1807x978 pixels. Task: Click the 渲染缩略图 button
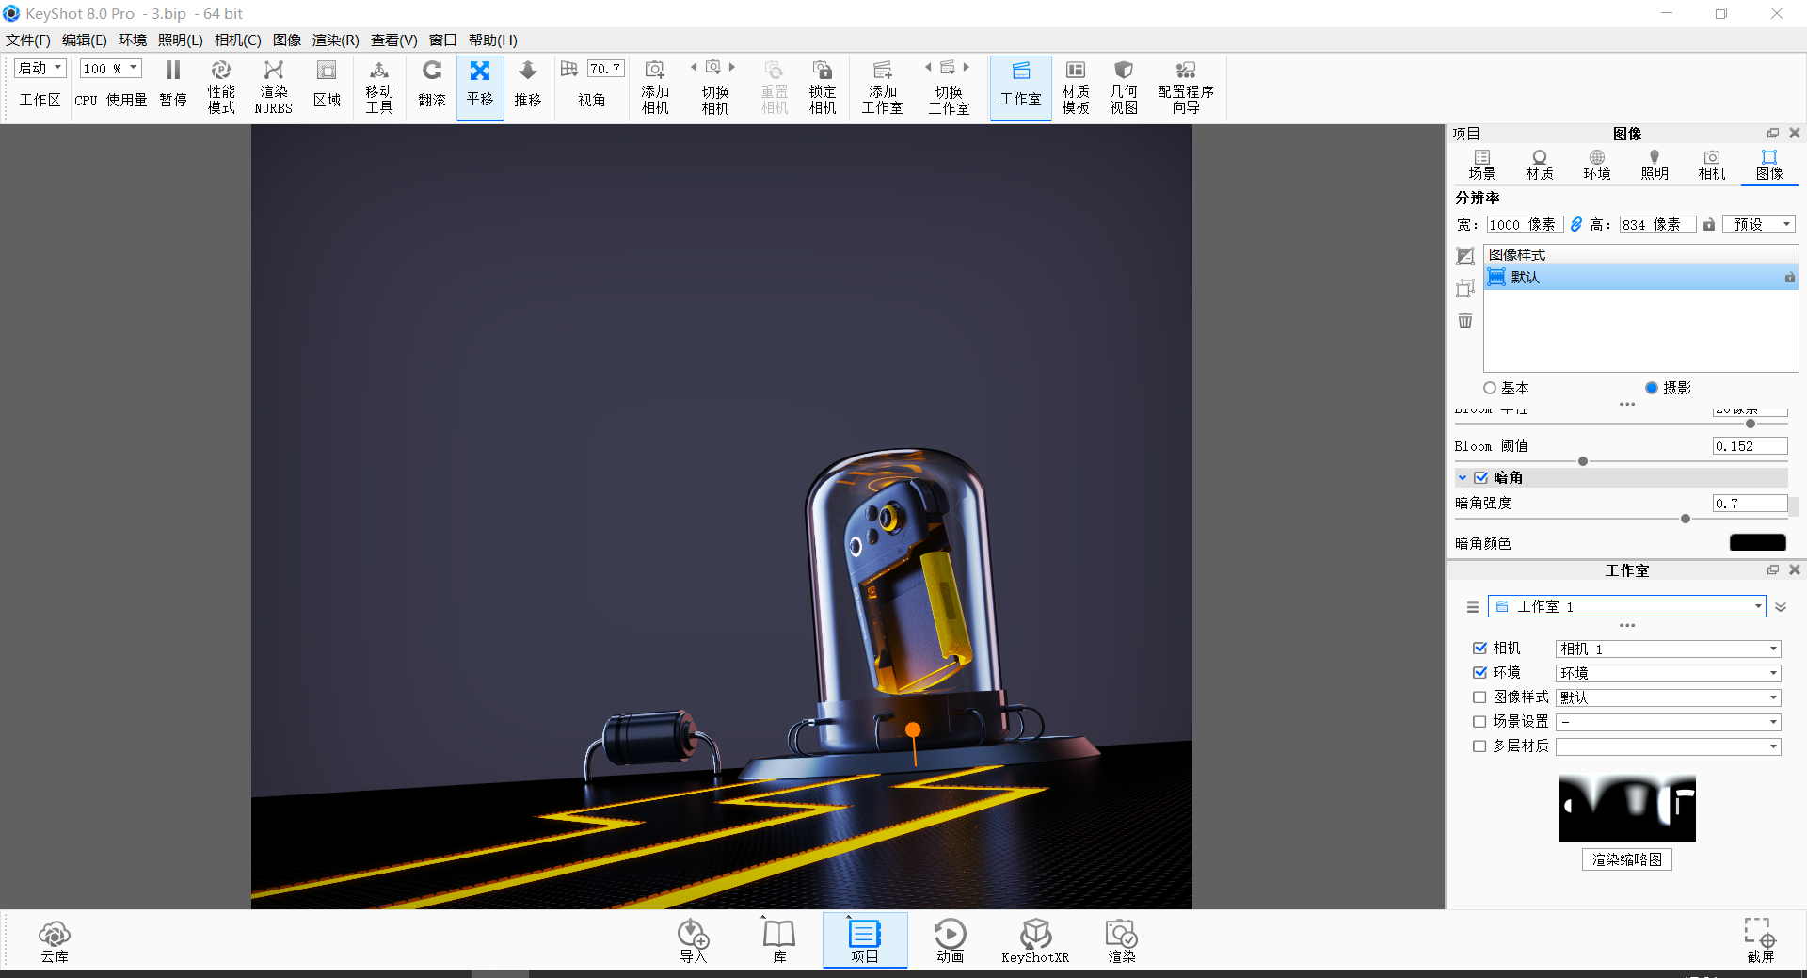(1625, 858)
